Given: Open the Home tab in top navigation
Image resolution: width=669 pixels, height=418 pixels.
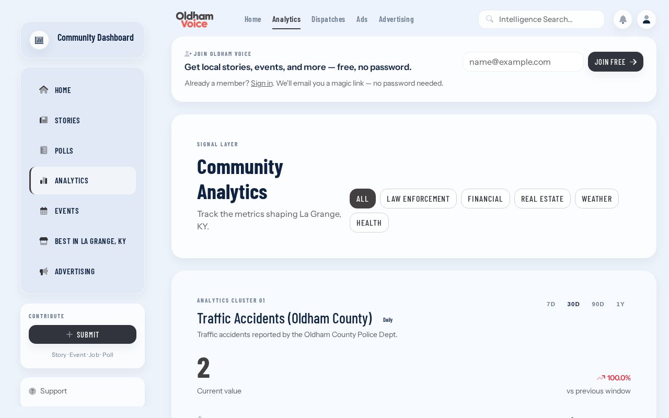Looking at the screenshot, I should click(x=253, y=19).
